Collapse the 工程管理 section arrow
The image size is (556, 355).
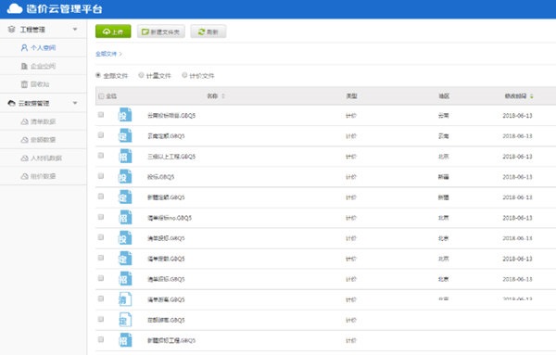pyautogui.click(x=75, y=29)
